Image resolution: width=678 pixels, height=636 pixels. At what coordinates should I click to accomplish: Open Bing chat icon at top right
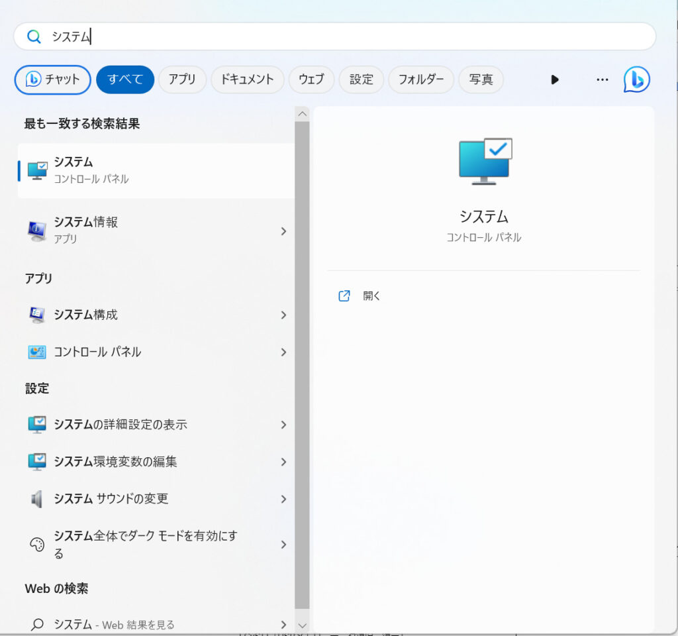[636, 79]
